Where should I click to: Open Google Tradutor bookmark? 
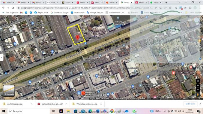95,13
